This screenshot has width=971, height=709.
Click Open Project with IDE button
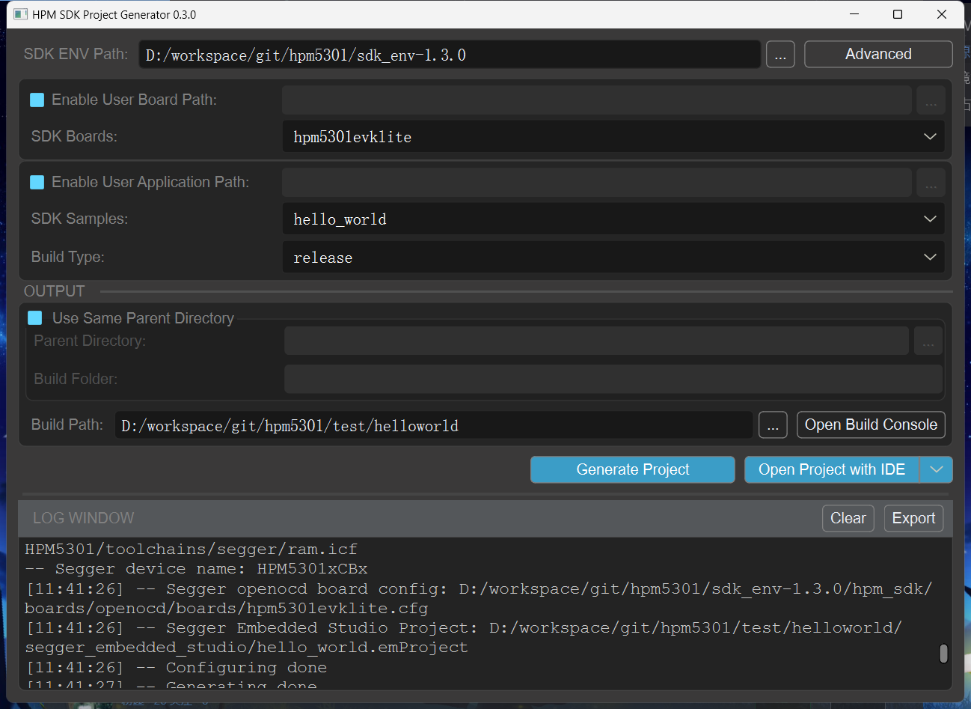click(x=832, y=469)
